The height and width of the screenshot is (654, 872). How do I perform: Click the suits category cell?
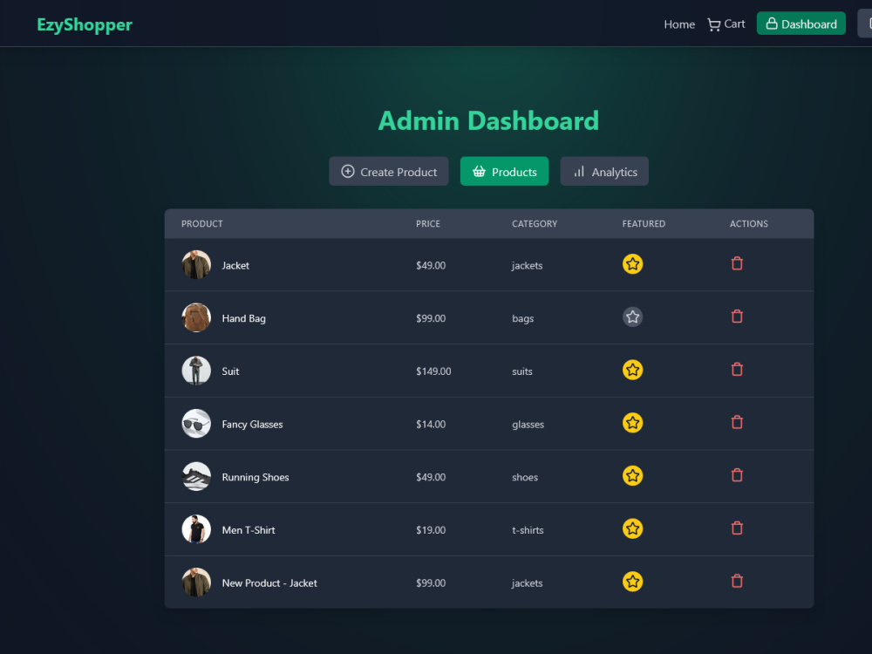pyautogui.click(x=521, y=371)
